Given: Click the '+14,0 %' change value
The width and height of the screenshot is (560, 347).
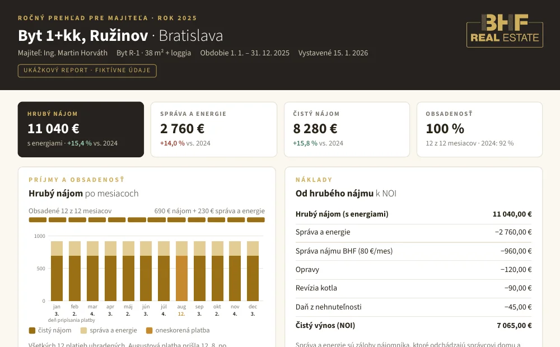Looking at the screenshot, I should point(172,143).
